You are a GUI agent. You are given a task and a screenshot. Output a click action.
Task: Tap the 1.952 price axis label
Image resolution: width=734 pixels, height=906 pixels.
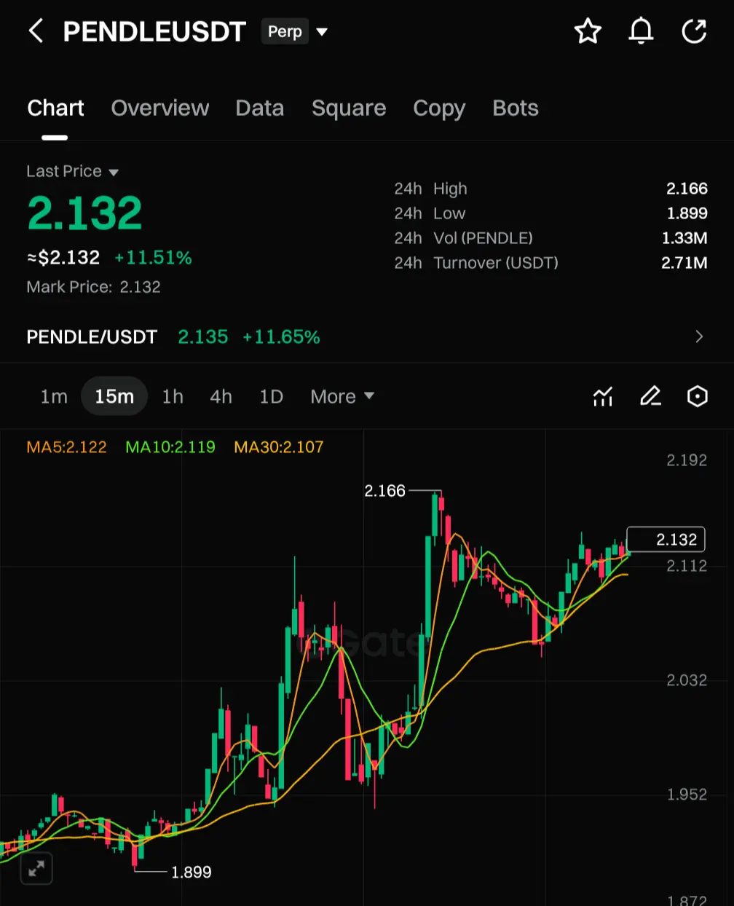click(687, 795)
